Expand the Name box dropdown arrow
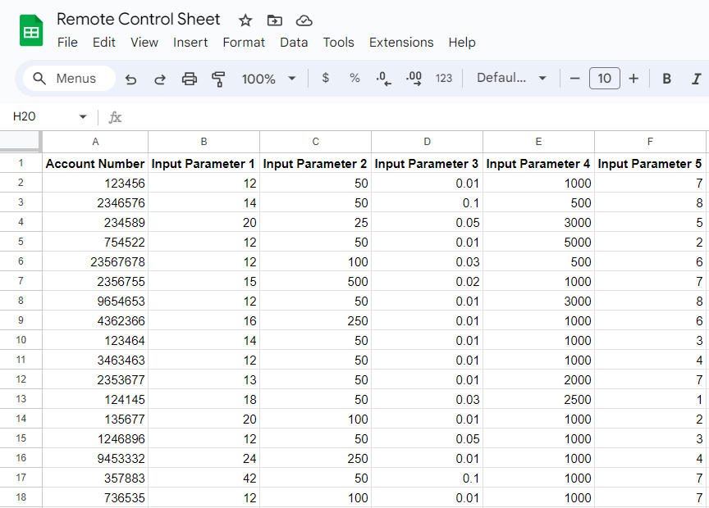The image size is (709, 508). (x=83, y=117)
